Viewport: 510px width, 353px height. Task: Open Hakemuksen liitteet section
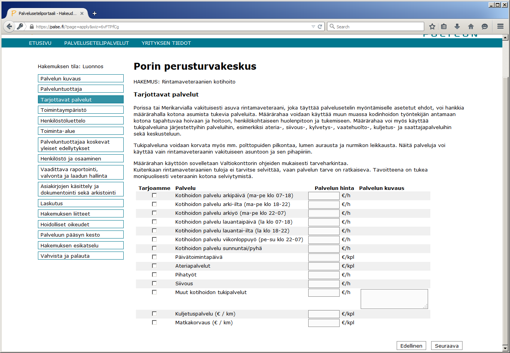point(81,214)
